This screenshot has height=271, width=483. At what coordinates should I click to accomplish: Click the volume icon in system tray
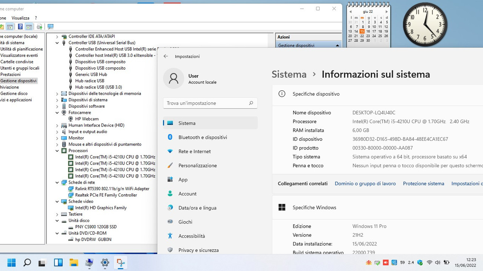coord(438,262)
